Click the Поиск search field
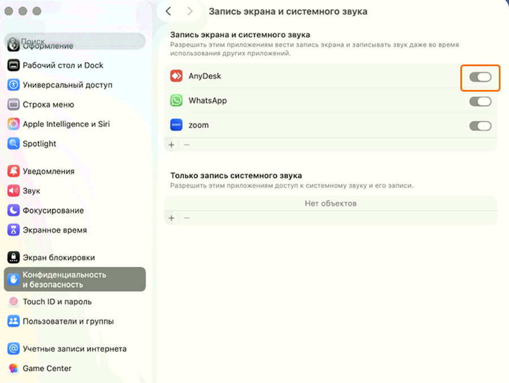The width and height of the screenshot is (509, 383). [x=74, y=41]
